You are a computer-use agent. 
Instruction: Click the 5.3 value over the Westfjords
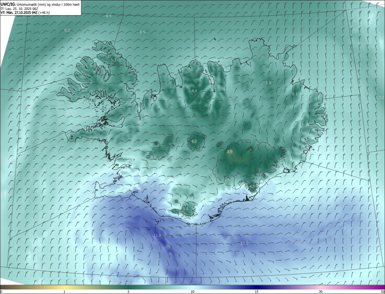click(113, 60)
